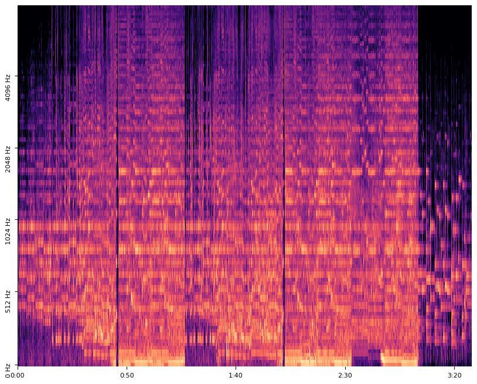Image resolution: width=477 pixels, height=384 pixels.
Task: Click the 0:50 time axis label
Action: (127, 375)
